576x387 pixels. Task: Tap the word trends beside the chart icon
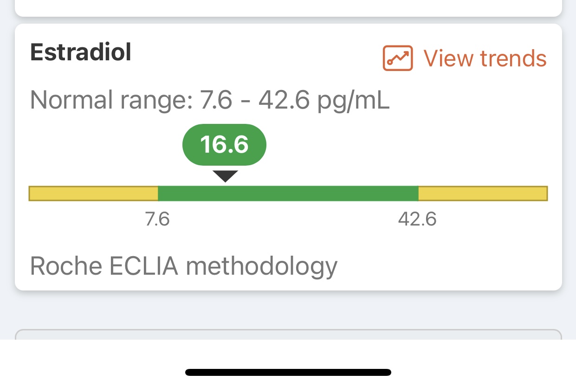(x=513, y=58)
